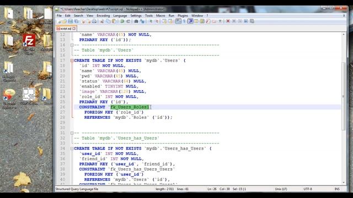The image size is (353, 198).
Task: Toggle Word Wrap in toolbar
Action: click(x=178, y=21)
